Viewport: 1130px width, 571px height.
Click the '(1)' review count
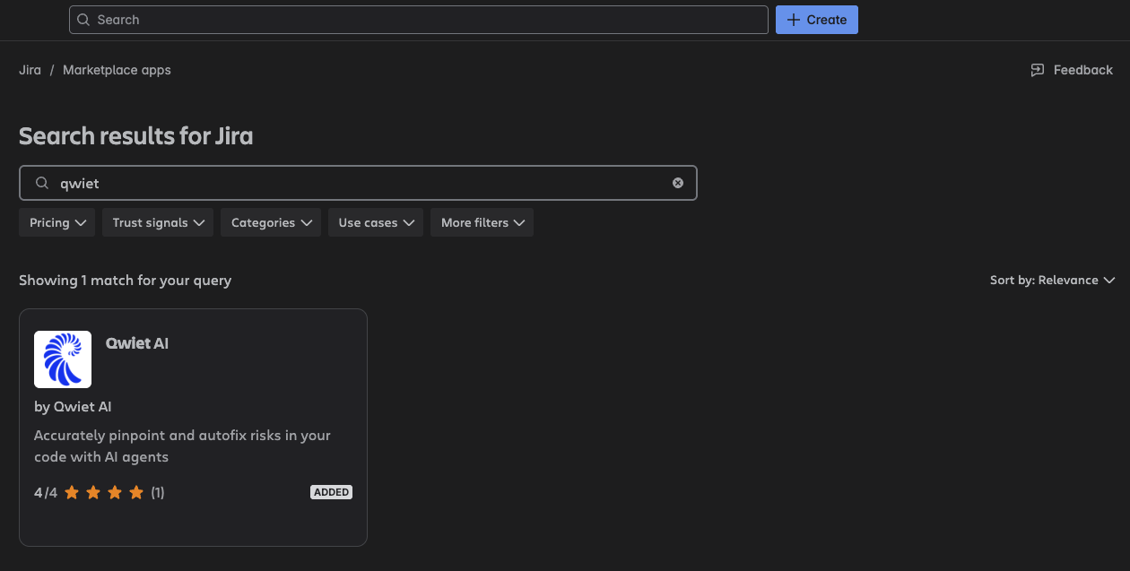(x=158, y=492)
